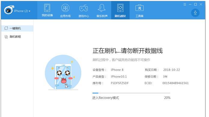Click the 一键刷机 refresh icon
This screenshot has width=209, height=117.
[x=6, y=28]
